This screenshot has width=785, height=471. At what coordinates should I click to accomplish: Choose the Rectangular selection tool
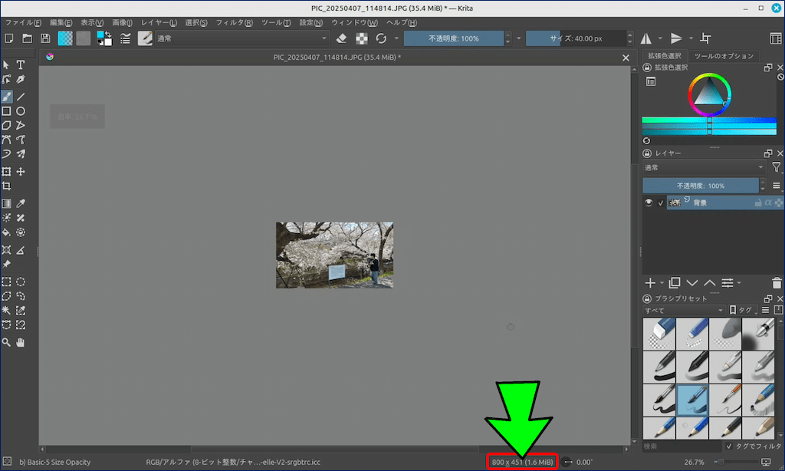coord(6,282)
